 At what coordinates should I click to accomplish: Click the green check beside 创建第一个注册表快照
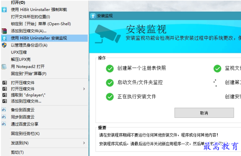coord(110,68)
